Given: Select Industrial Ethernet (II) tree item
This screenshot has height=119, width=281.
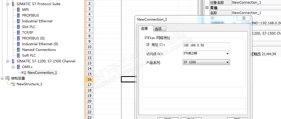Looking at the screenshot, I should tap(40, 44).
